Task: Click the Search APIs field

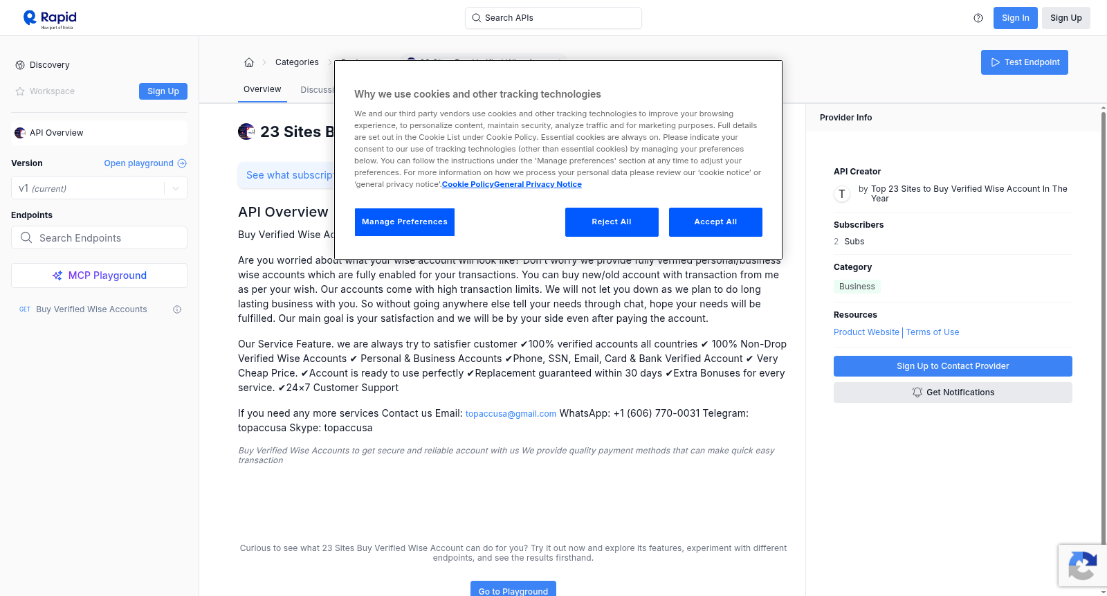Action: (553, 18)
